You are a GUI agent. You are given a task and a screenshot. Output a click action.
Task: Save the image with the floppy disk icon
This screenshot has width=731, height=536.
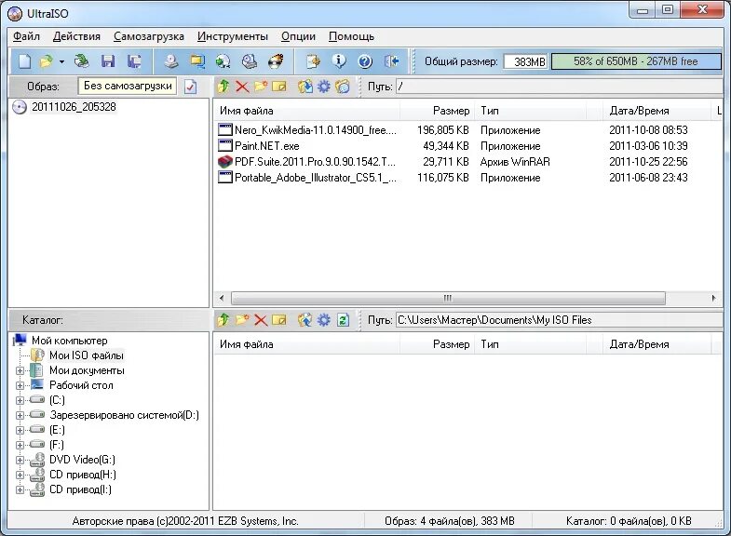[108, 61]
